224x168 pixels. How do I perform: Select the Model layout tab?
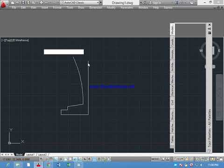(x=19, y=154)
